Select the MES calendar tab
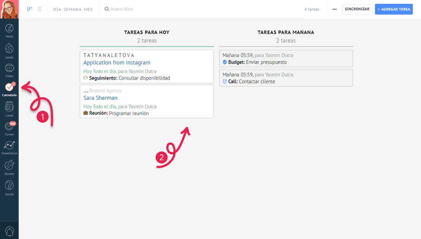The image size is (421, 239). pyautogui.click(x=88, y=9)
